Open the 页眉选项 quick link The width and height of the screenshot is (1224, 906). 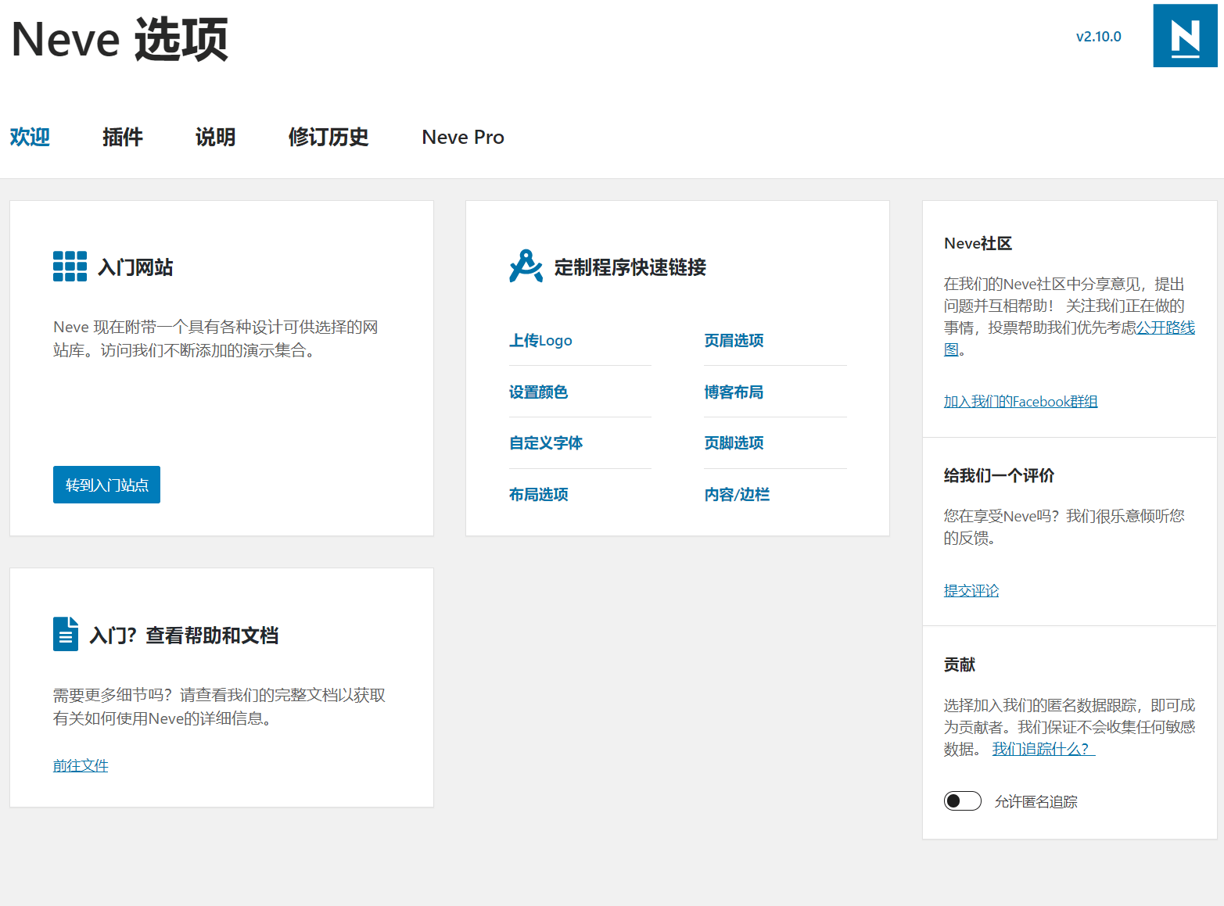tap(734, 340)
